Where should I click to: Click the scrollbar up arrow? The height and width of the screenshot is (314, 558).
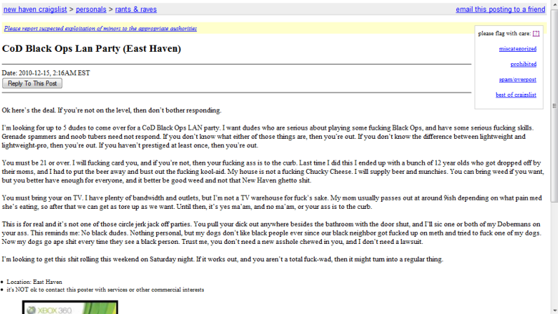coord(554,4)
